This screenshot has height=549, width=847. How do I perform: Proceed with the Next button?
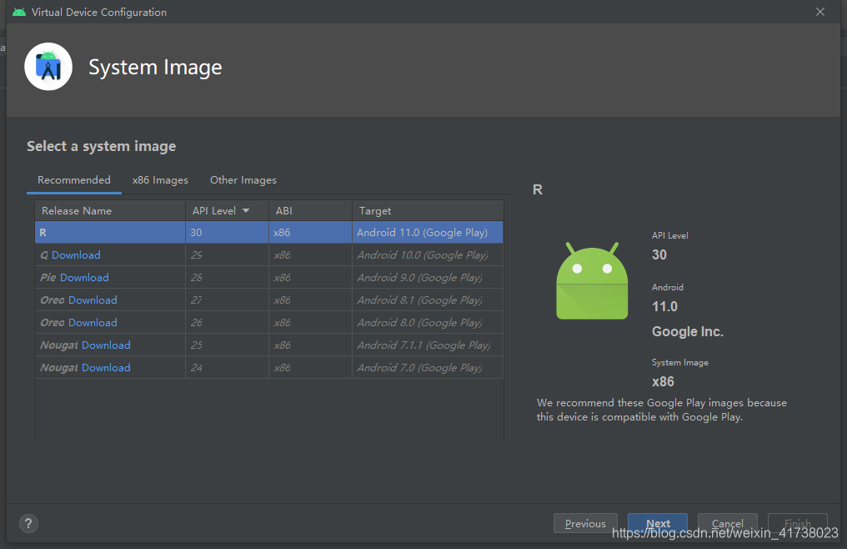(x=658, y=523)
